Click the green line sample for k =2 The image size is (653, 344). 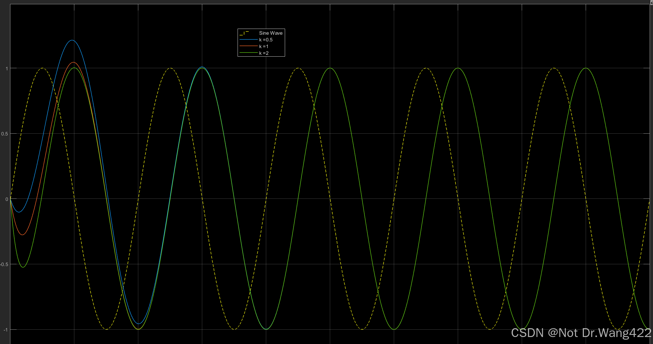click(249, 53)
